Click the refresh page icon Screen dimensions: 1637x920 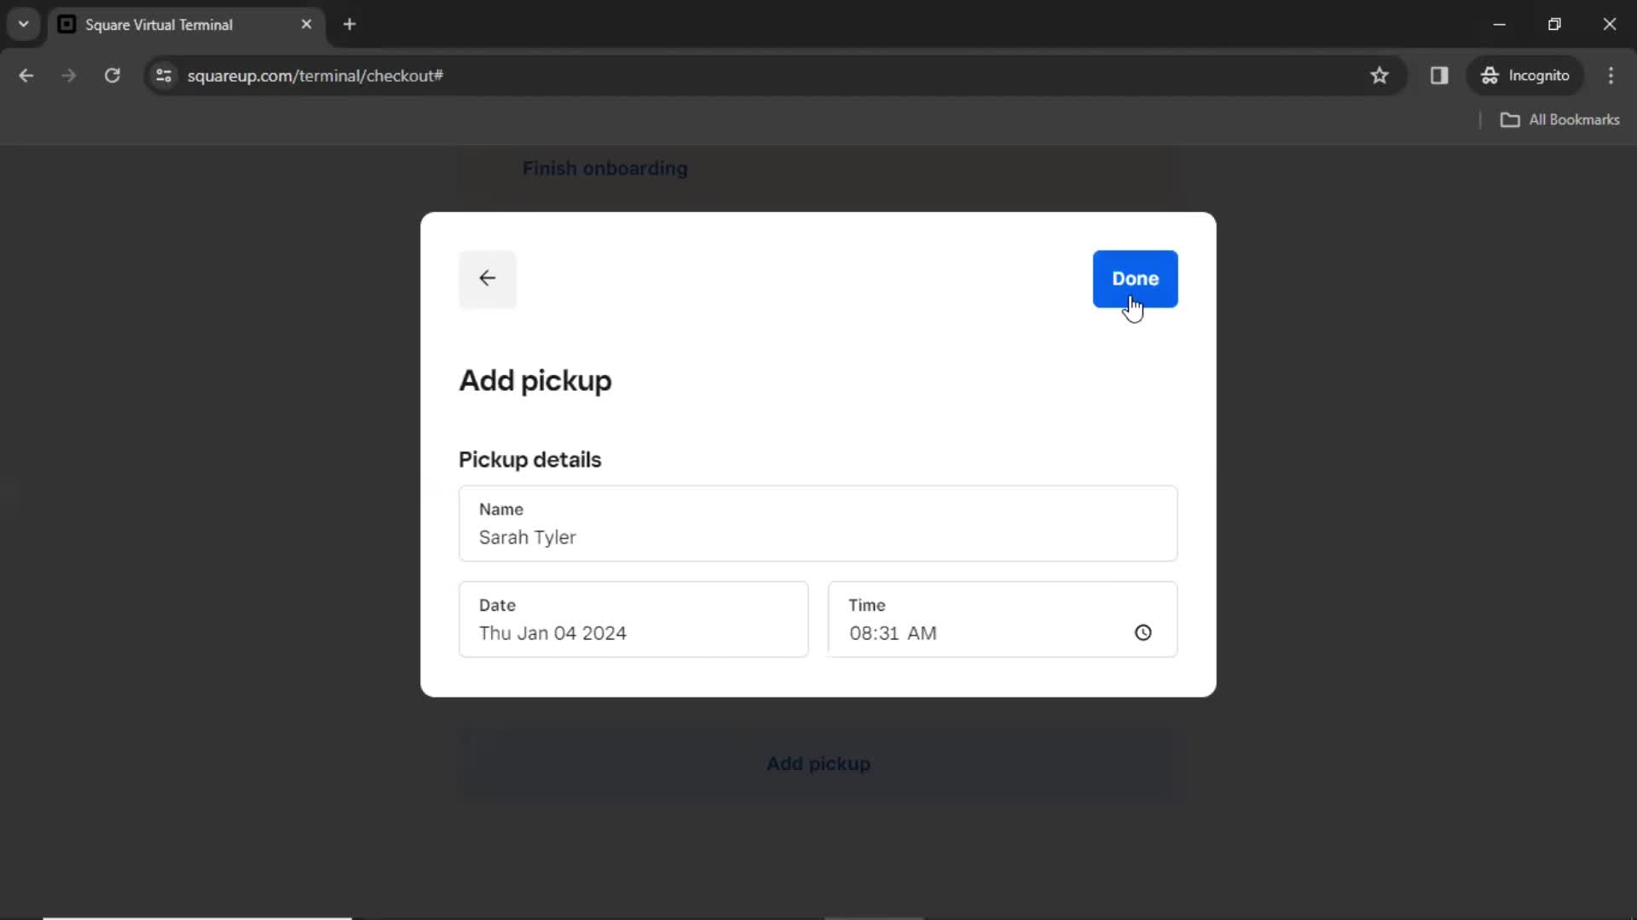112,75
